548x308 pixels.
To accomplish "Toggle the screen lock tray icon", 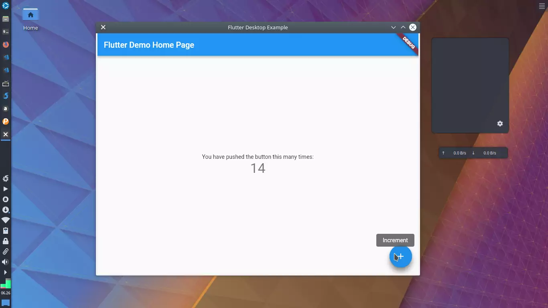I will 6,241.
